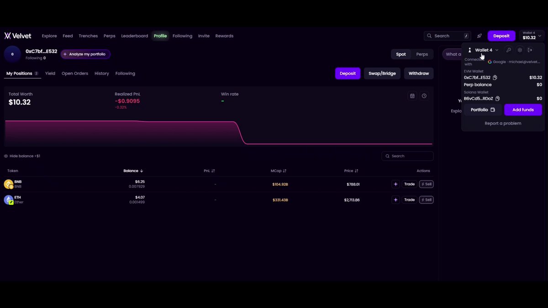Image resolution: width=548 pixels, height=308 pixels.
Task: Click the logout icon in wallet menu
Action: 530,50
